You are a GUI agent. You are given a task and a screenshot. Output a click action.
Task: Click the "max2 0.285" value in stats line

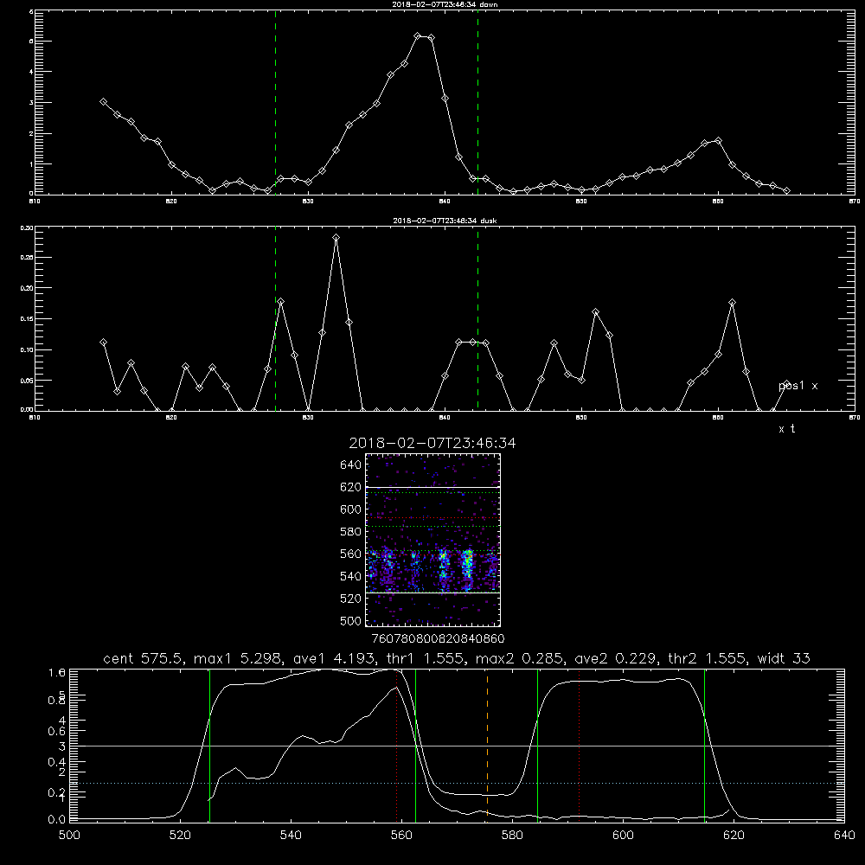pos(520,658)
